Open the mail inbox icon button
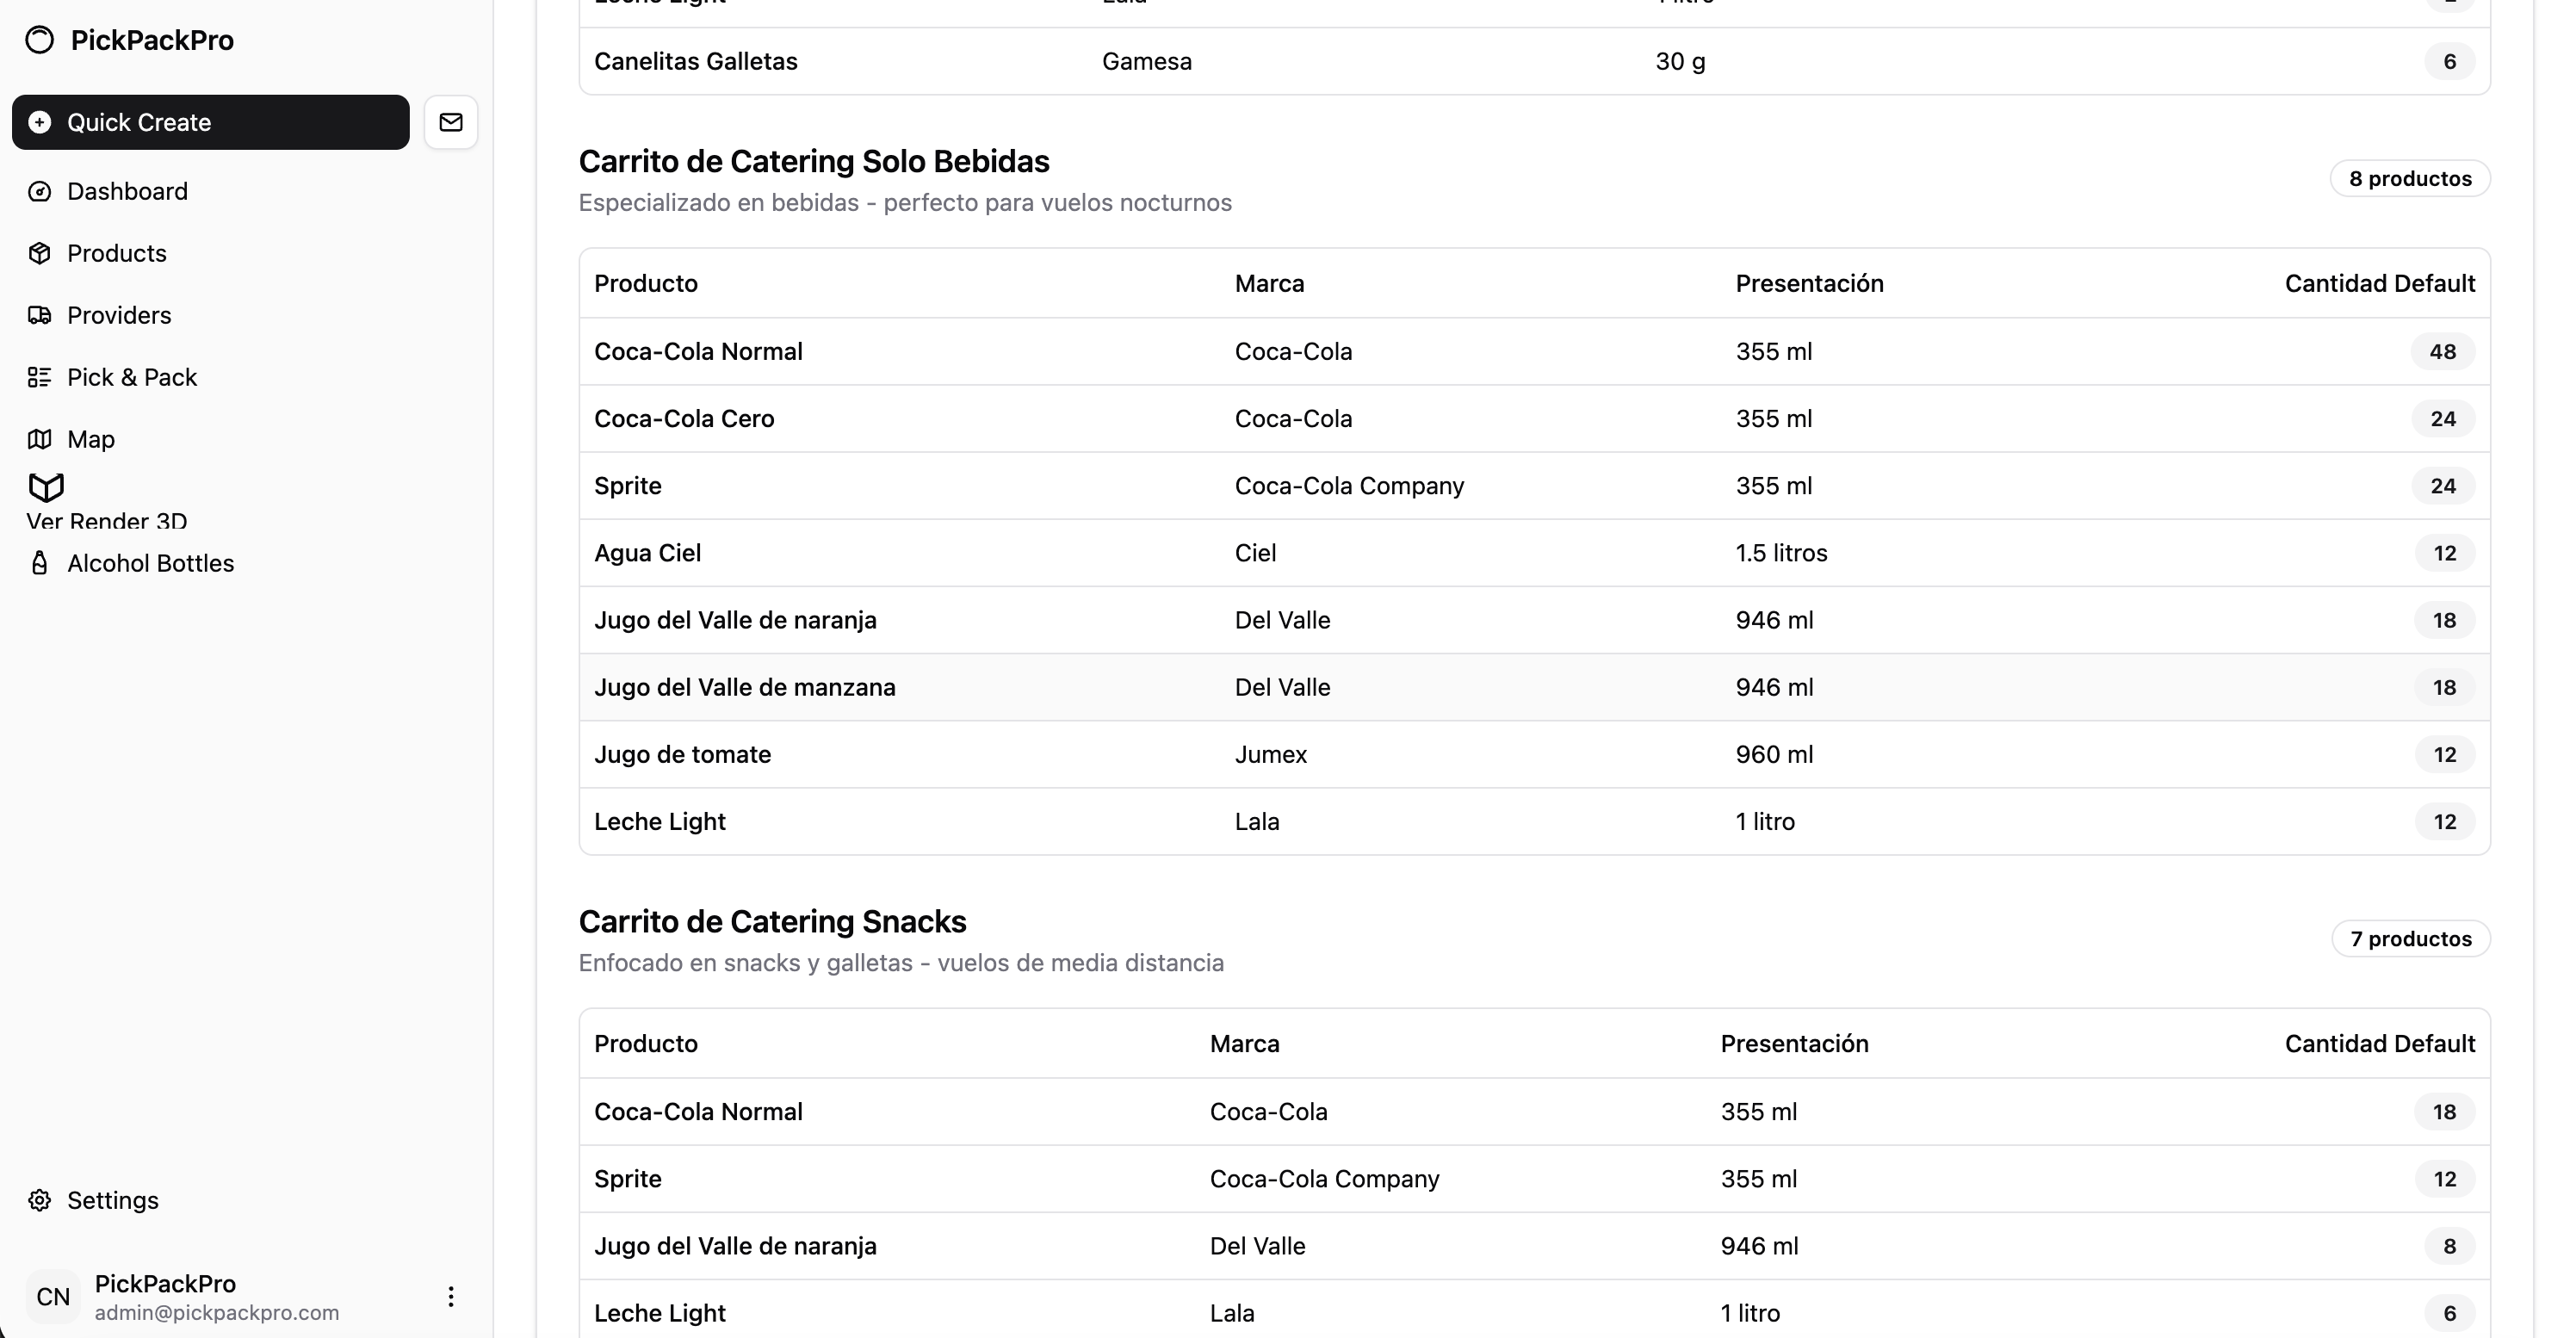2576x1338 pixels. click(451, 122)
